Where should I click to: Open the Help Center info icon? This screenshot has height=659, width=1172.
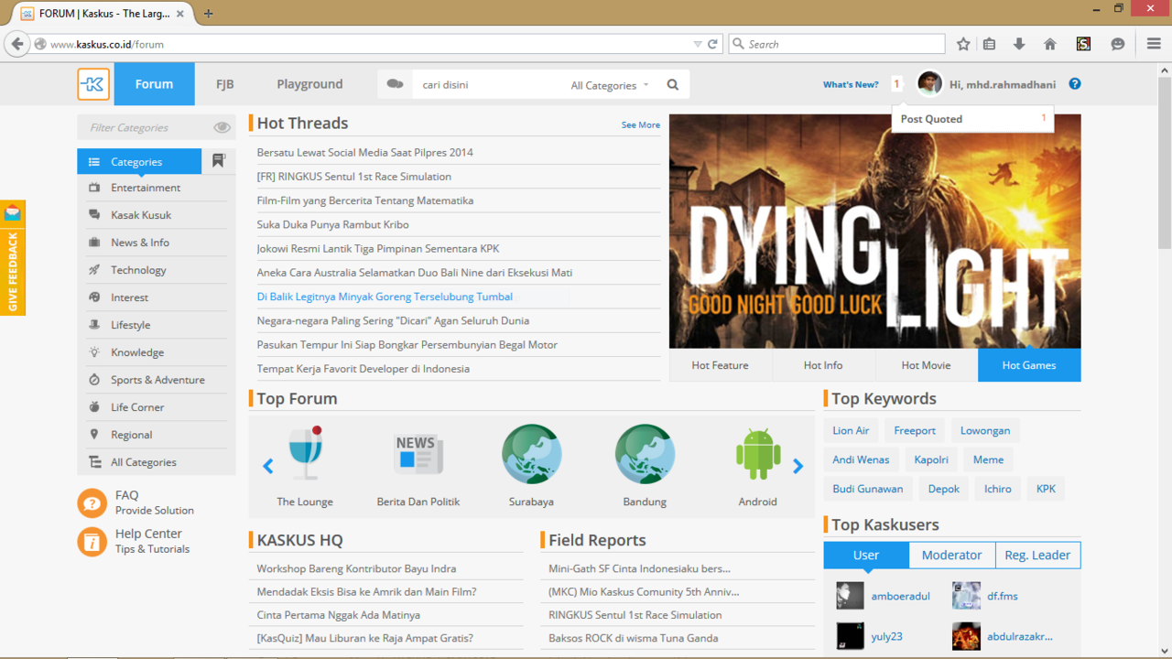(92, 541)
